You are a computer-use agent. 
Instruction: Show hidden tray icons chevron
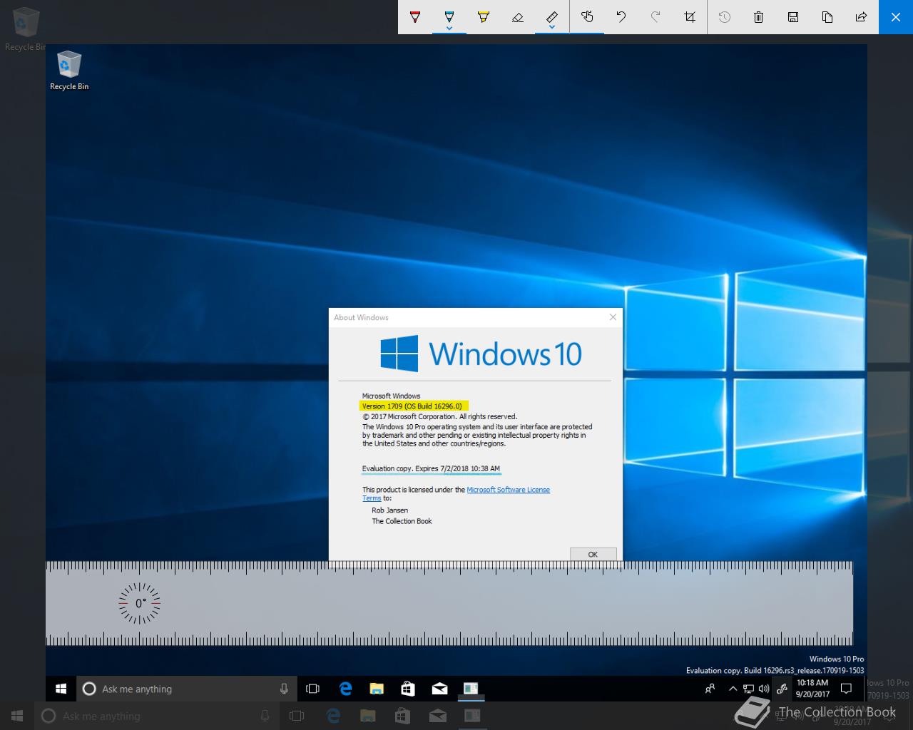(733, 689)
